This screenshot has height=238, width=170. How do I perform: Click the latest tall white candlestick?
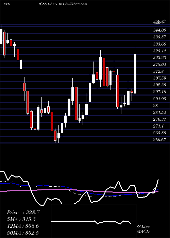[135, 74]
